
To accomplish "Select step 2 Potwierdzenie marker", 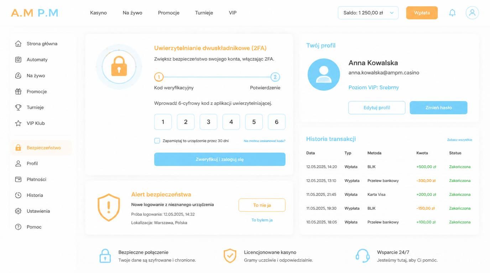I will coord(275,77).
